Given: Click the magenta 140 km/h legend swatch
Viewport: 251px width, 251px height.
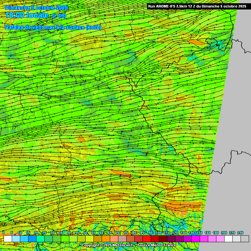Looking at the screenshot, I should click(195, 239).
